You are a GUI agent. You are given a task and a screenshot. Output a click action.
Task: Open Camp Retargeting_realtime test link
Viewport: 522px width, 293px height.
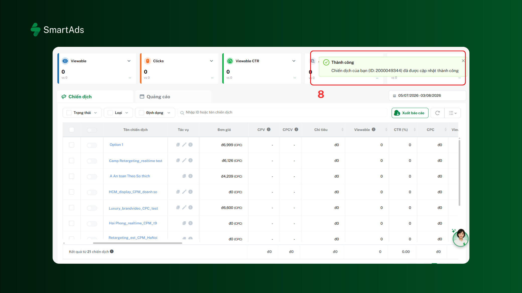pyautogui.click(x=136, y=161)
